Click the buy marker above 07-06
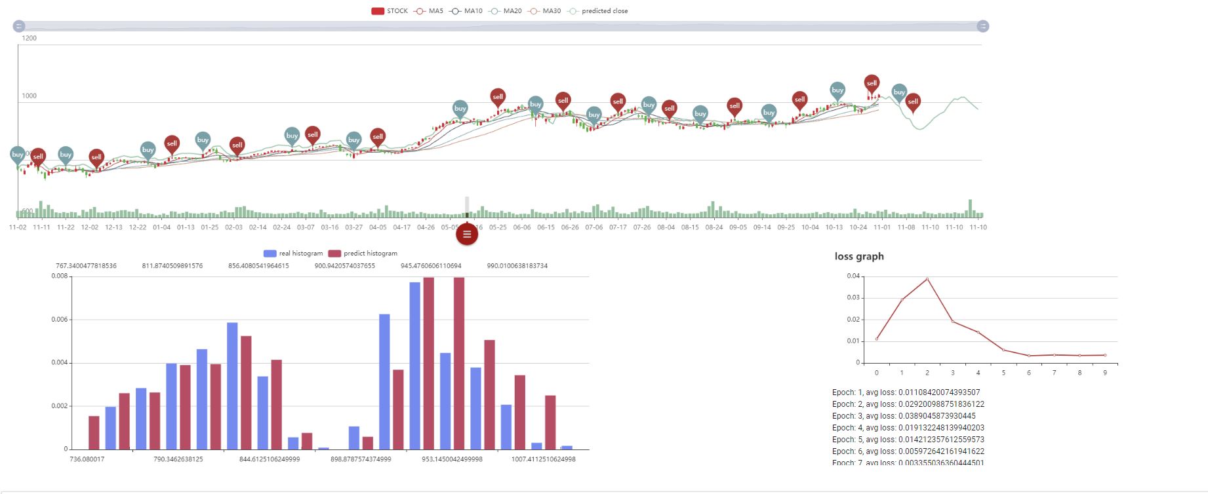The width and height of the screenshot is (1208, 494). pyautogui.click(x=594, y=115)
